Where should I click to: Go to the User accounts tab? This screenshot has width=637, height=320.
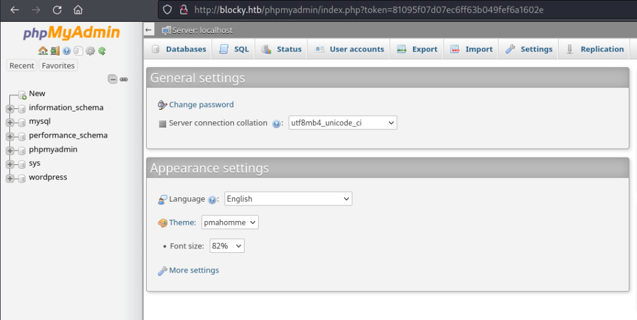[x=349, y=49]
